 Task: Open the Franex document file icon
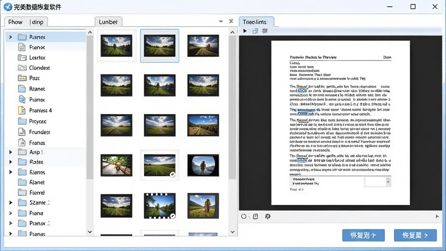coord(22,47)
